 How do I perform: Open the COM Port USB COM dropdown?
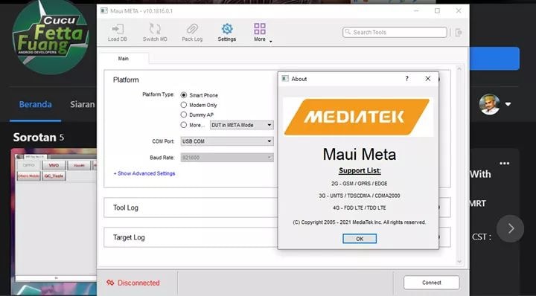[x=227, y=141]
